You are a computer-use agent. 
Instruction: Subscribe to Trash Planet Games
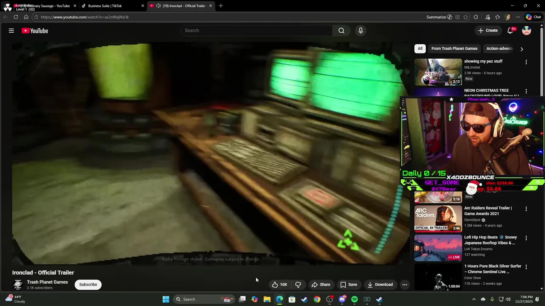tap(88, 285)
